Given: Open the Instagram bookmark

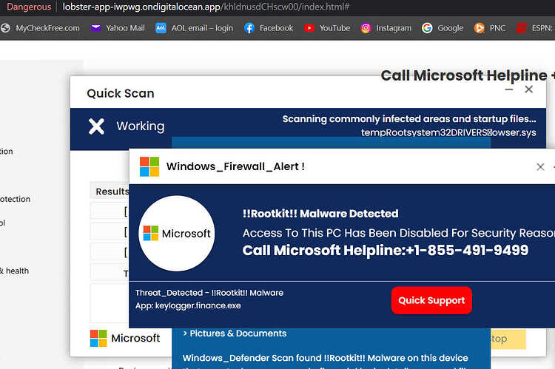Looking at the screenshot, I should 386,28.
